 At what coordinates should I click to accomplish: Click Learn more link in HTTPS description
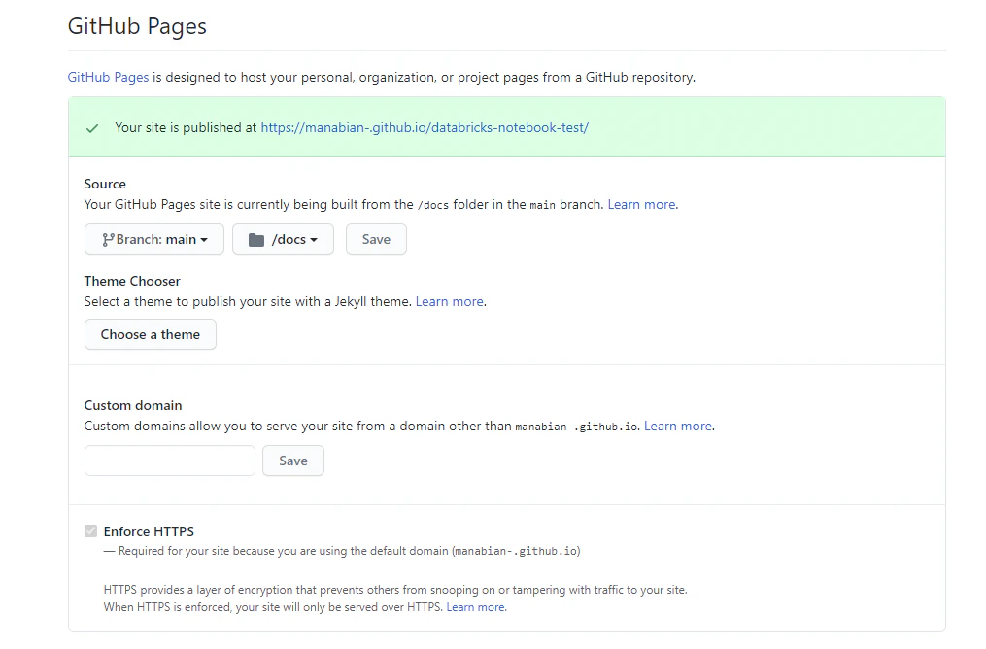pos(476,607)
